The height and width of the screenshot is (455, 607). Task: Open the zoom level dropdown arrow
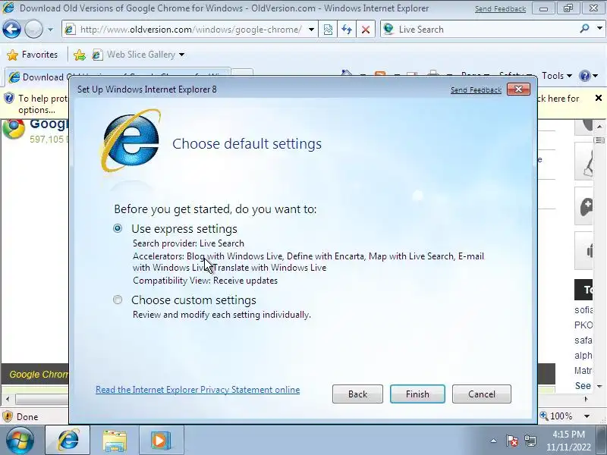pos(587,416)
